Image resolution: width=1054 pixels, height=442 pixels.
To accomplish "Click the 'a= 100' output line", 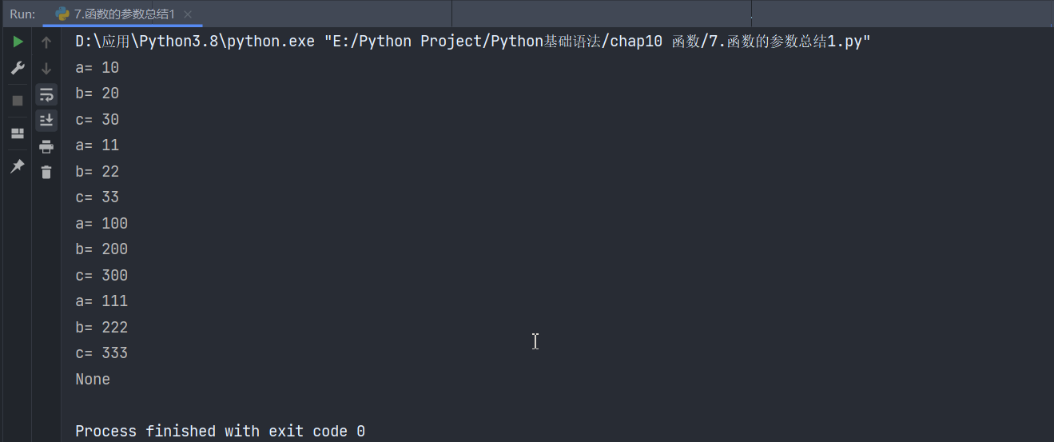I will point(101,223).
